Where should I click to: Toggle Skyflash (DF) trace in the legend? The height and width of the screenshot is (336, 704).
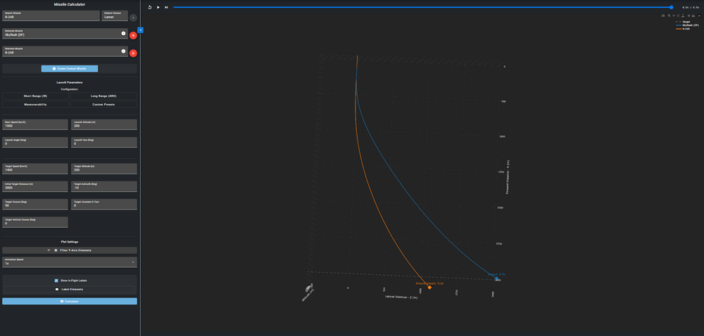tap(687, 25)
